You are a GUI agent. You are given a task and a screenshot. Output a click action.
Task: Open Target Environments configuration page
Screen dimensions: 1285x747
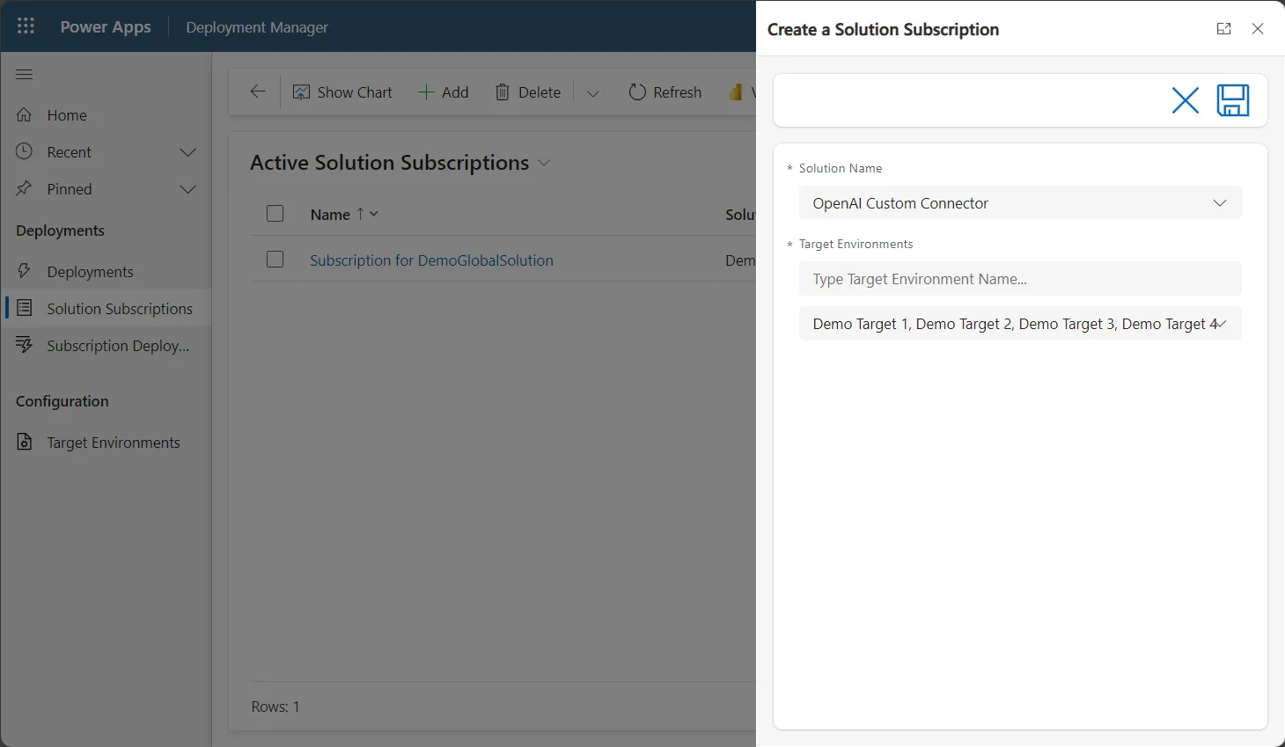(114, 443)
